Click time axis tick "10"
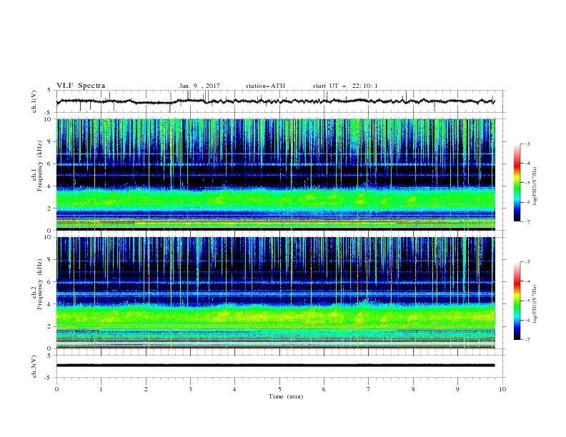 point(502,389)
